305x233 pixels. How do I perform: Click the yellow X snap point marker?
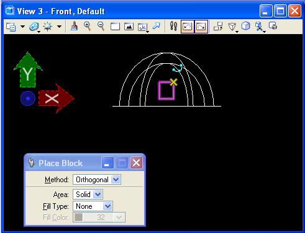coord(173,82)
